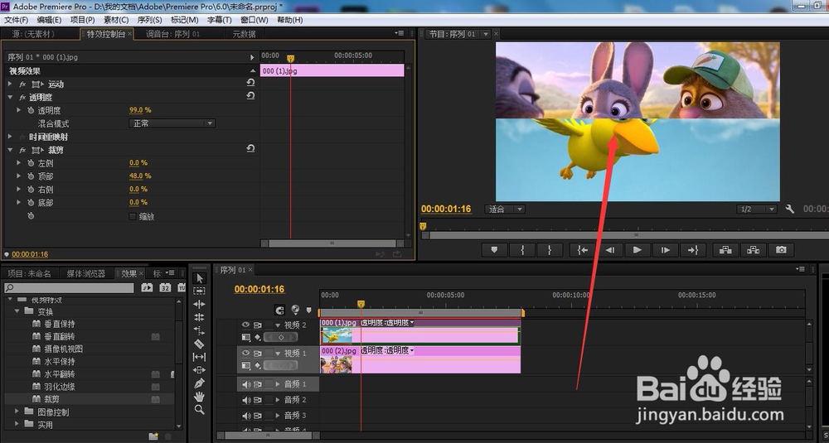Step forward one frame
The image size is (829, 443).
(x=665, y=250)
